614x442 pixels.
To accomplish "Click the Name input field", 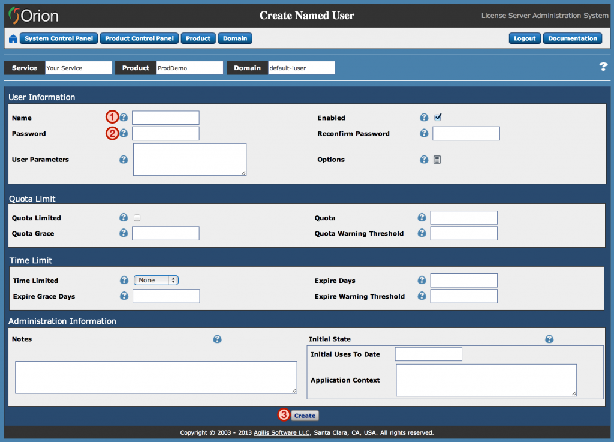I will tap(165, 118).
